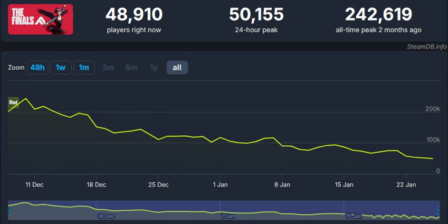Screen dimensions: 448x224
Task: Open THE FINALS game logo thumbnail
Action: (x=40, y=19)
